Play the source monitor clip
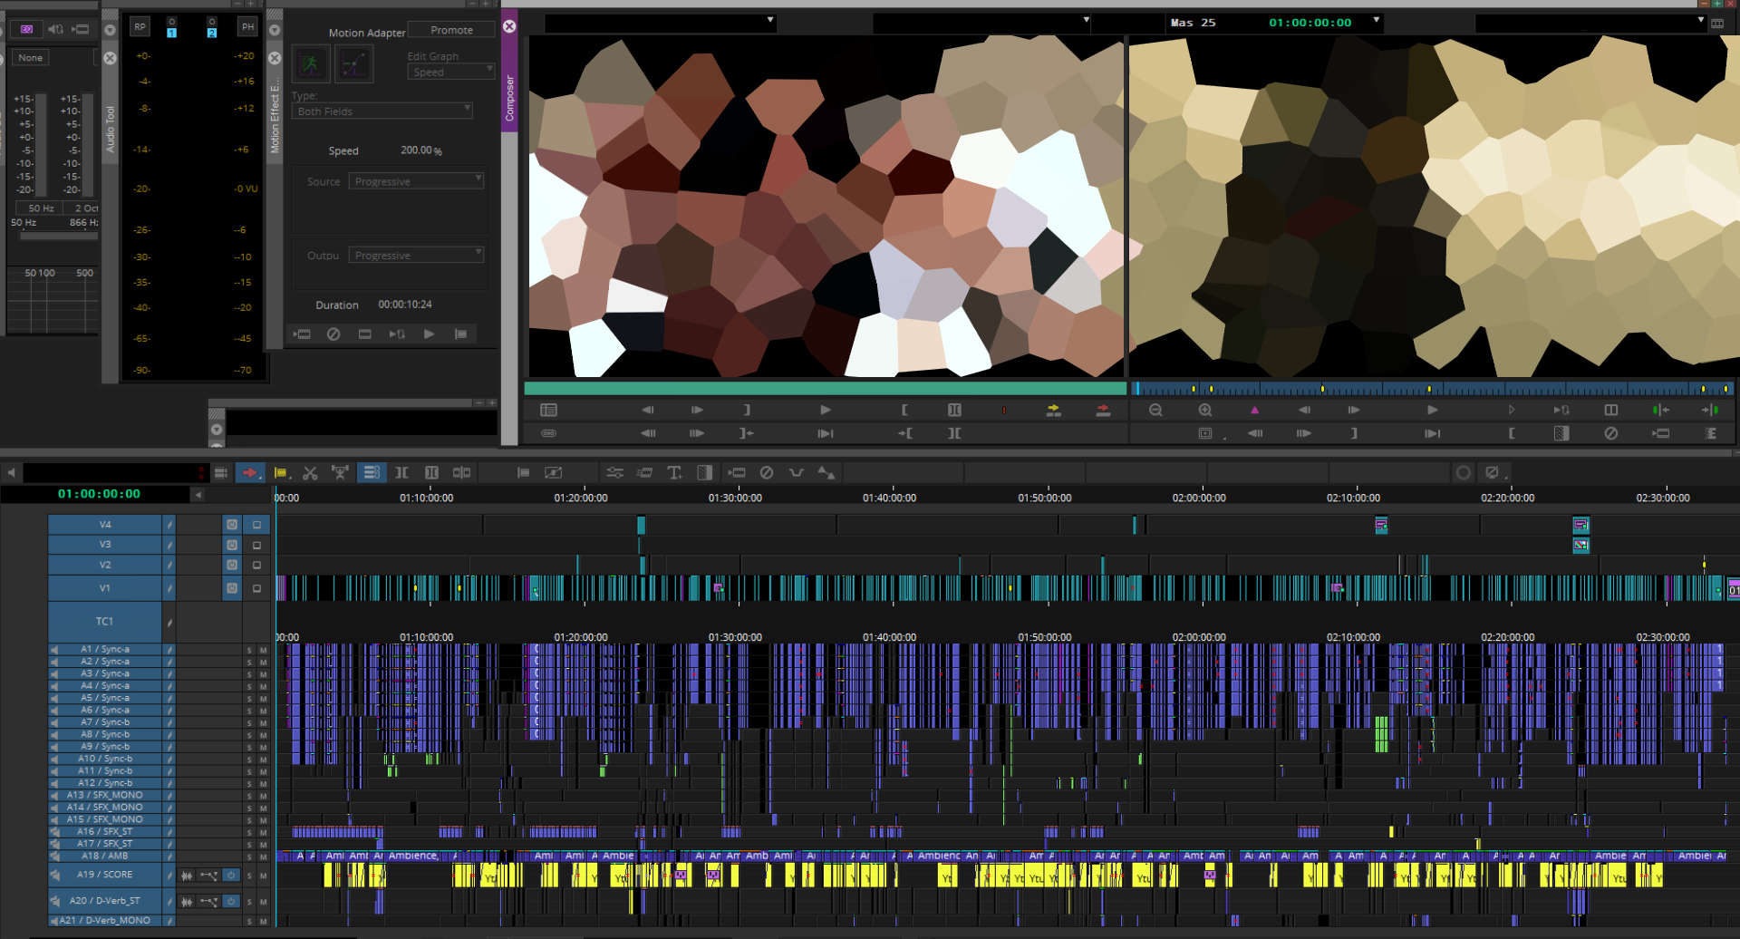The height and width of the screenshot is (939, 1740). [825, 410]
